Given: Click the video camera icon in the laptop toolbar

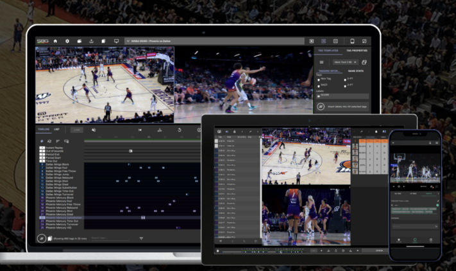Looking at the screenshot, I should click(x=79, y=41).
